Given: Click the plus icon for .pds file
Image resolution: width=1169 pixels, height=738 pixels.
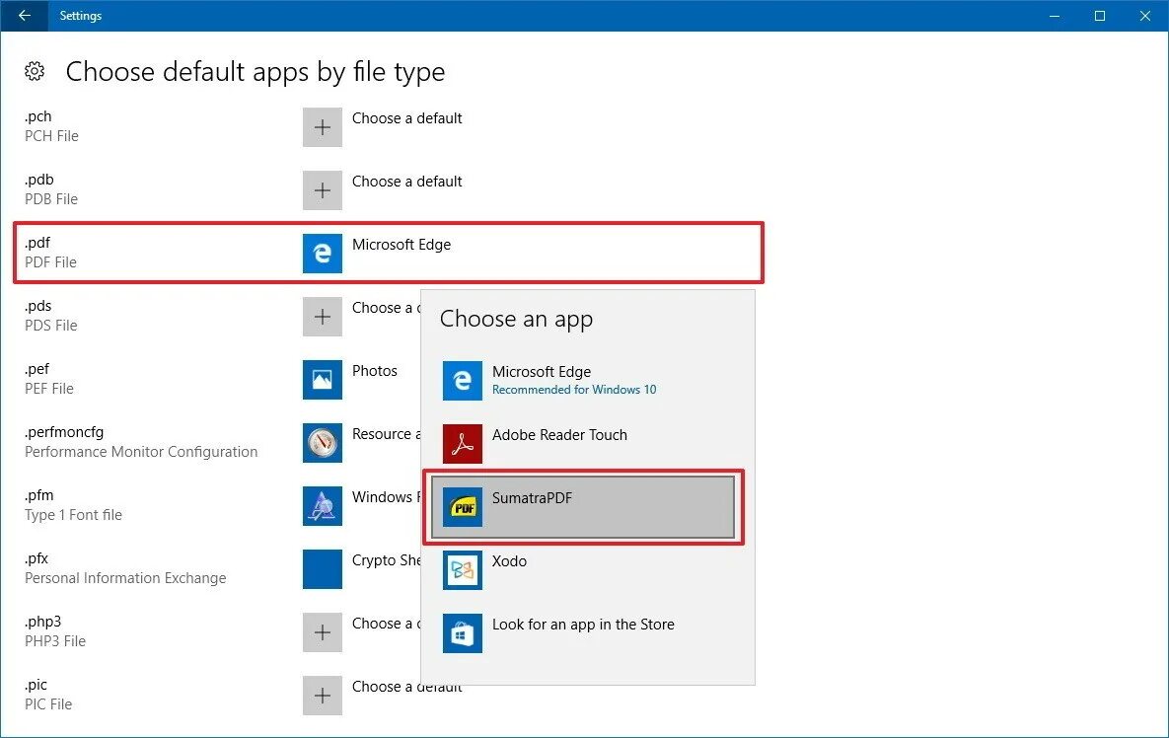Looking at the screenshot, I should [x=322, y=317].
